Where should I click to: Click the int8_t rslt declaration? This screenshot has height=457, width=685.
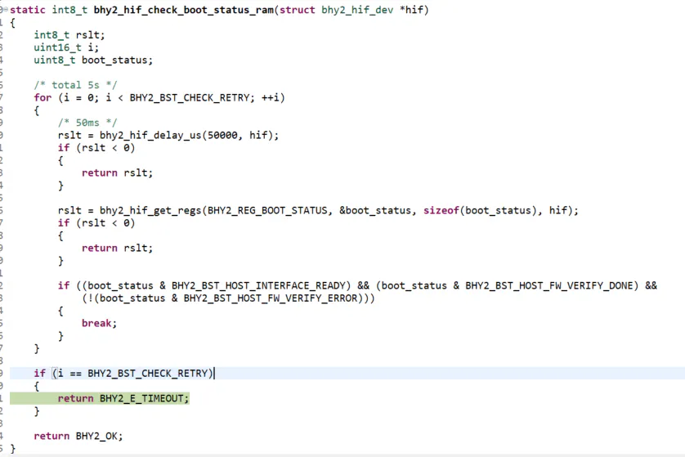[x=69, y=35]
